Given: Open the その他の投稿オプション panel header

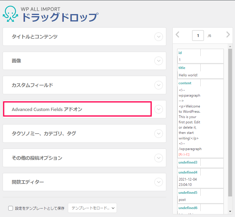Looking at the screenshot, I should (x=84, y=158).
